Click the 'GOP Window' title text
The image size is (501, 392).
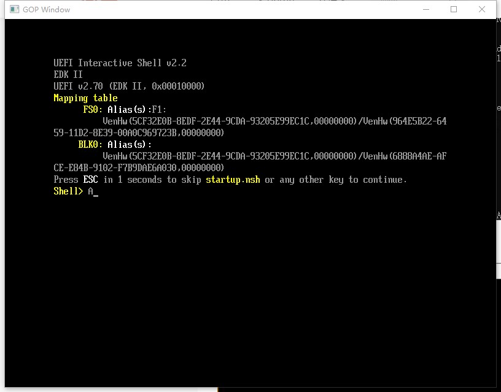(x=46, y=10)
